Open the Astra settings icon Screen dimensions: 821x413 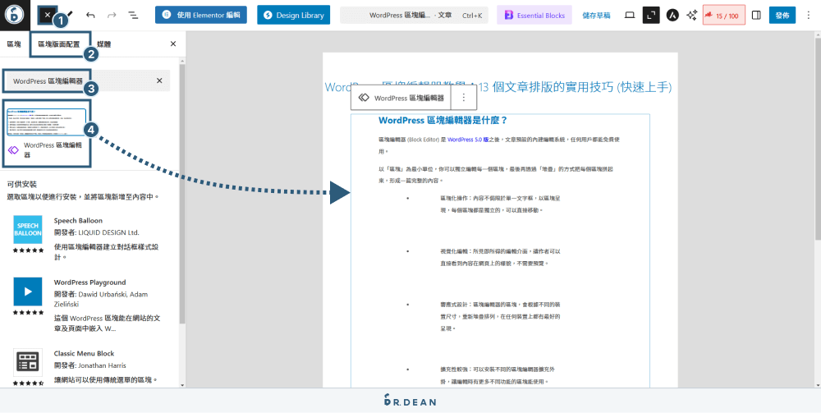pos(672,15)
